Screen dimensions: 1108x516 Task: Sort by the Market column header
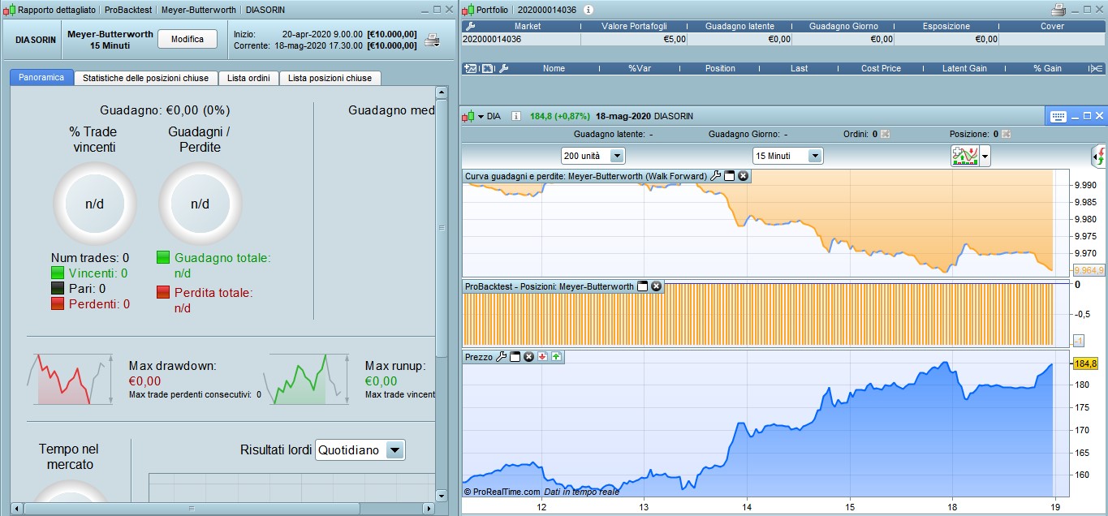528,26
